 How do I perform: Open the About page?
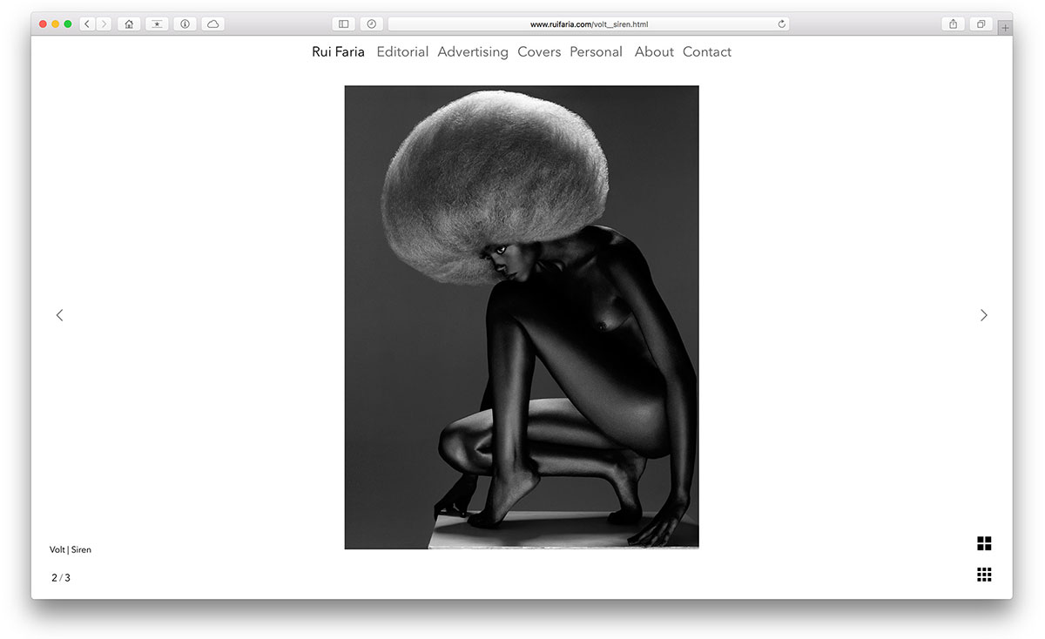pos(654,52)
